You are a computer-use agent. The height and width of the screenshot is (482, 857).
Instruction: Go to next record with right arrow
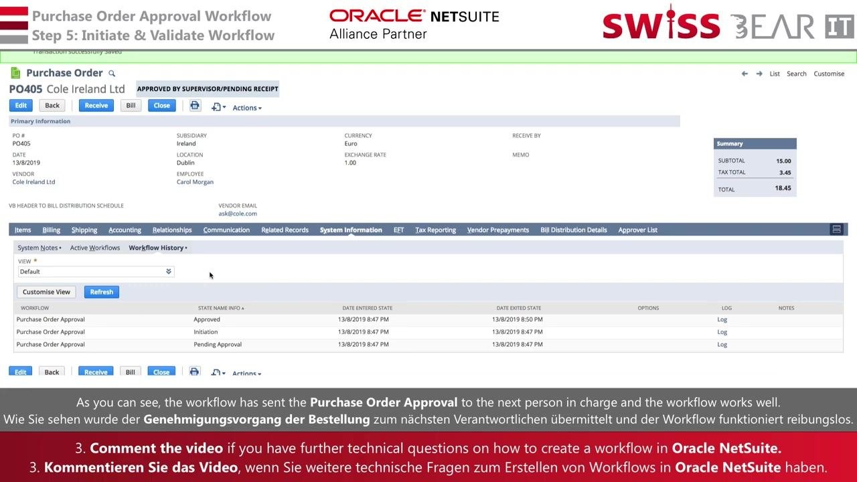click(x=759, y=74)
